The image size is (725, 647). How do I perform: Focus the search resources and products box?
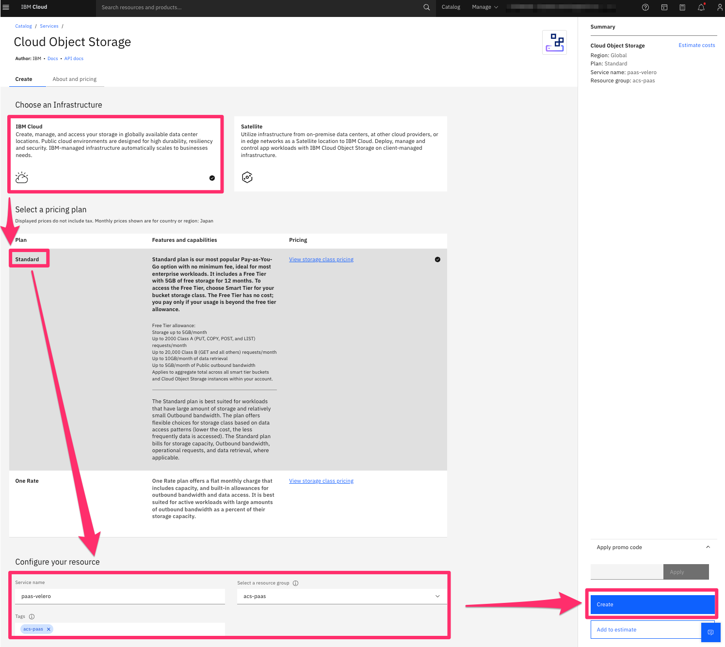click(259, 7)
